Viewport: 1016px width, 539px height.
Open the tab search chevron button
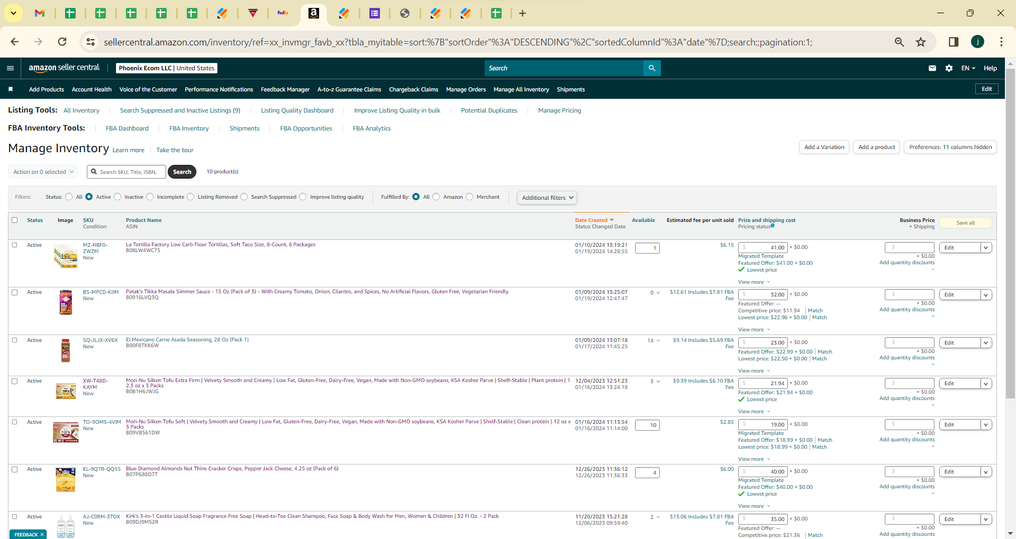coord(13,13)
